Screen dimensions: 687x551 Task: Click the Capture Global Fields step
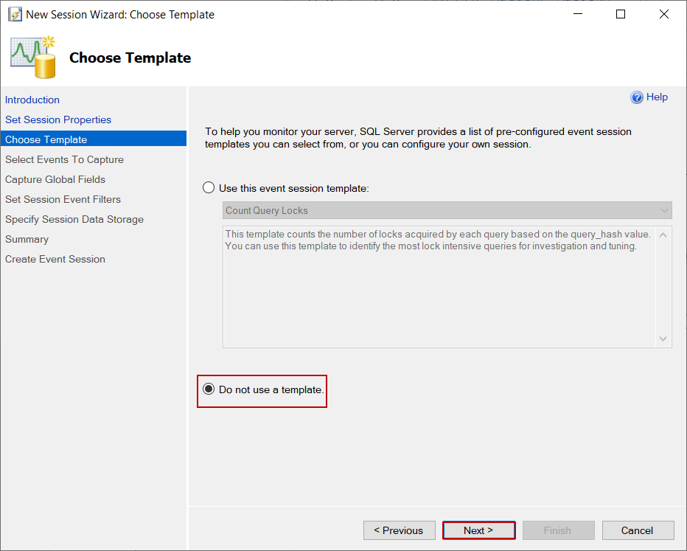click(x=55, y=179)
